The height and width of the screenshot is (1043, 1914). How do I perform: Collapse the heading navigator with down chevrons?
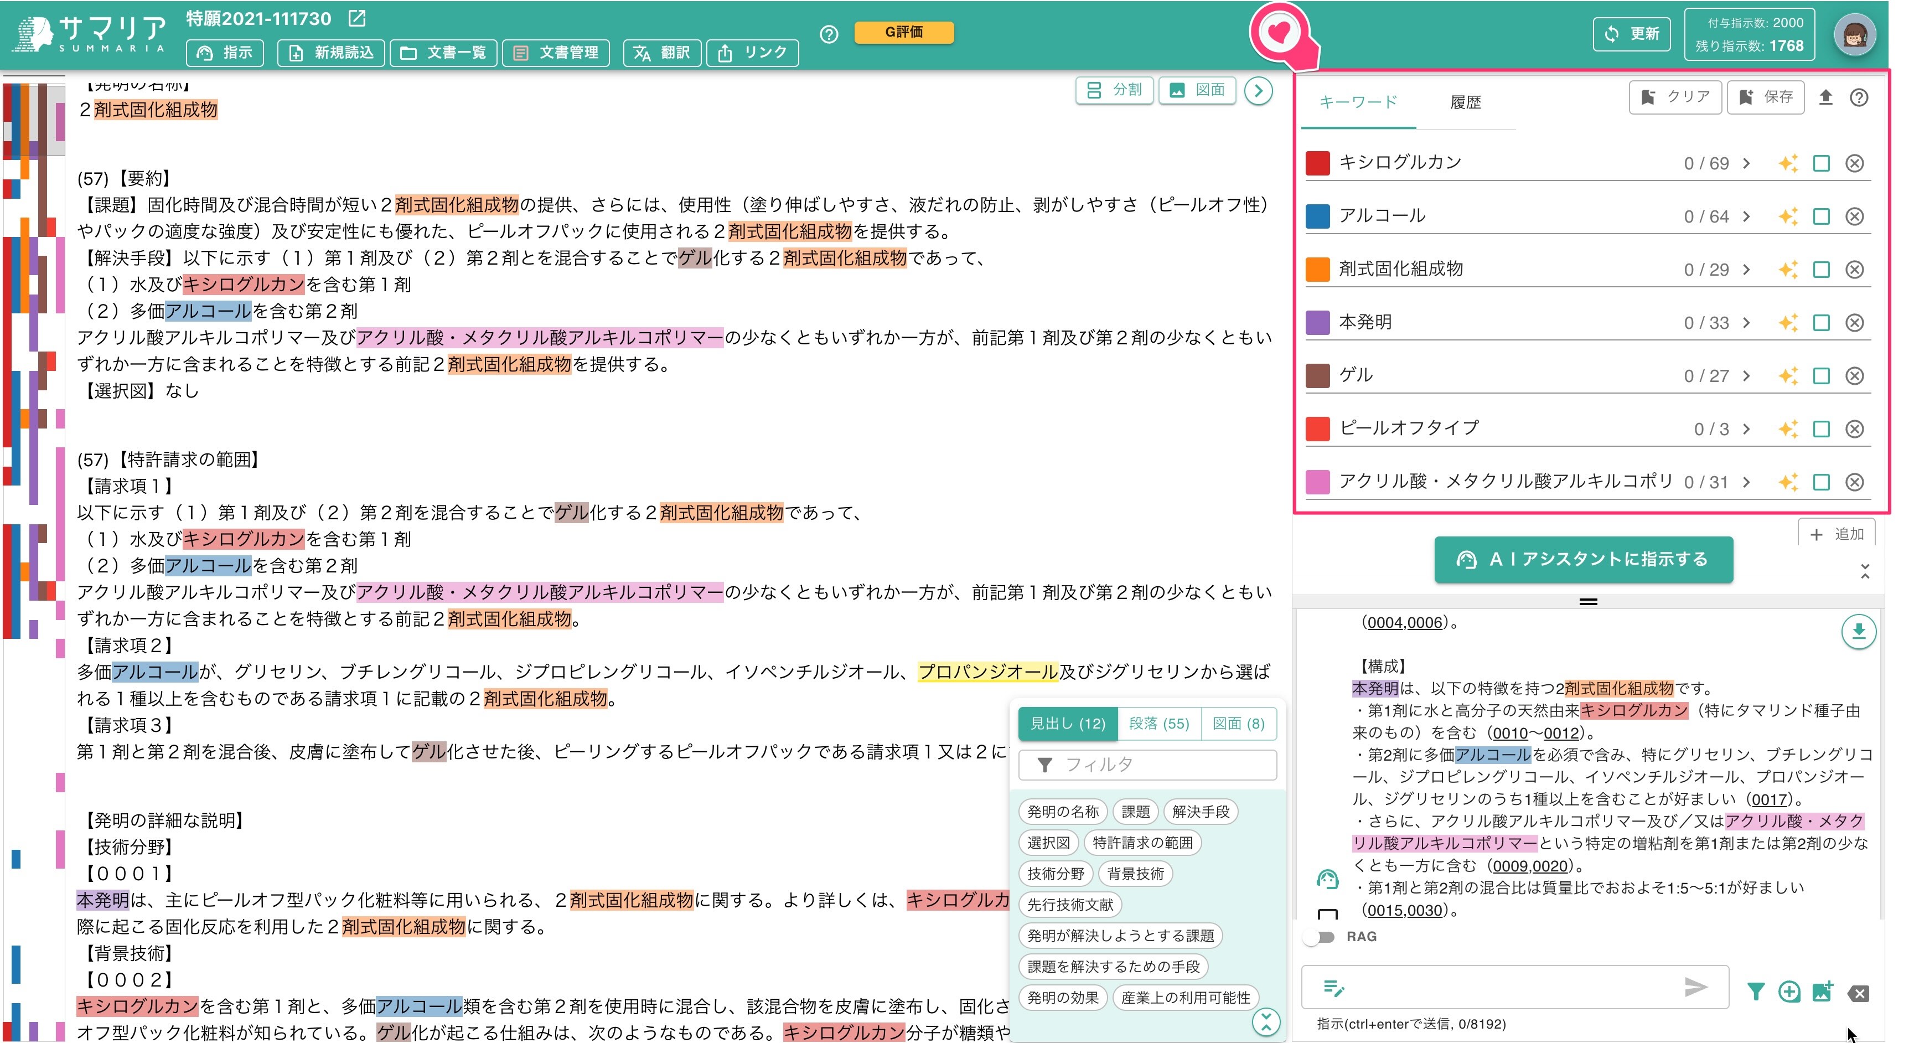pos(1265,1022)
